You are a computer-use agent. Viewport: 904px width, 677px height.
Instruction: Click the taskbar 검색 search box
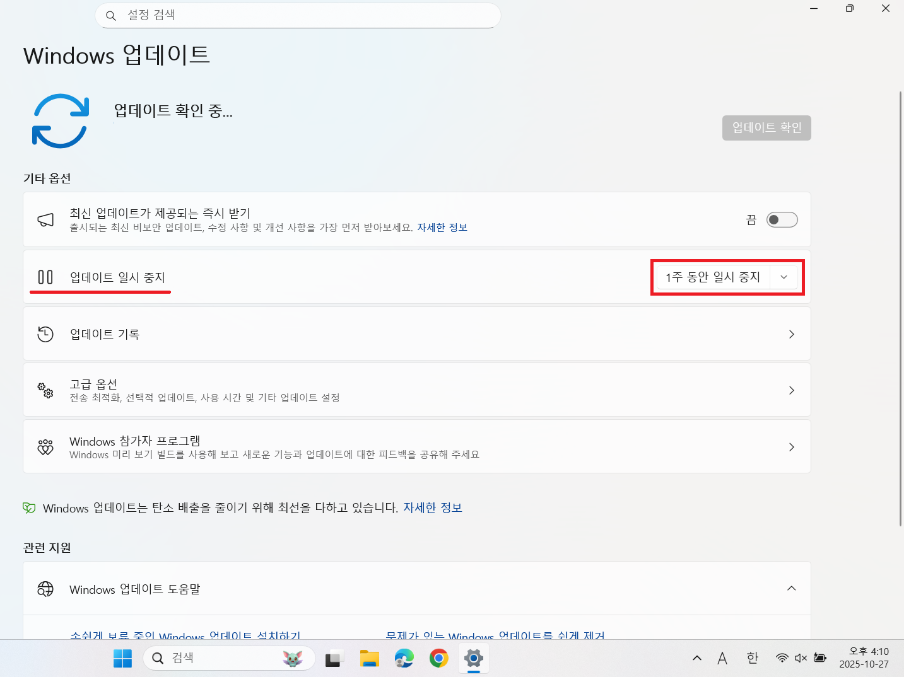pos(229,658)
